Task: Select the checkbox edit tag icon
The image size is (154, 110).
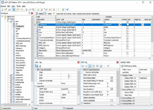Action: click(x=94, y=66)
